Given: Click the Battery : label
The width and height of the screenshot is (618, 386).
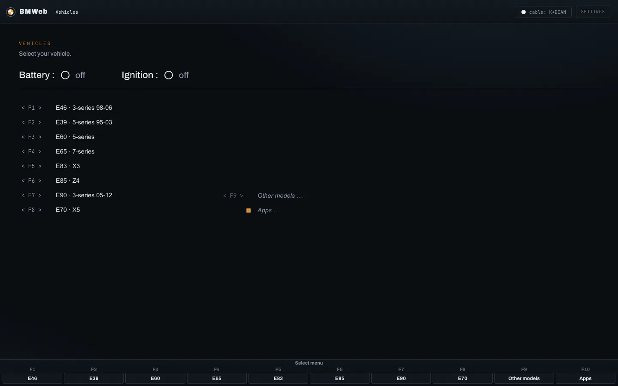Looking at the screenshot, I should tap(36, 75).
